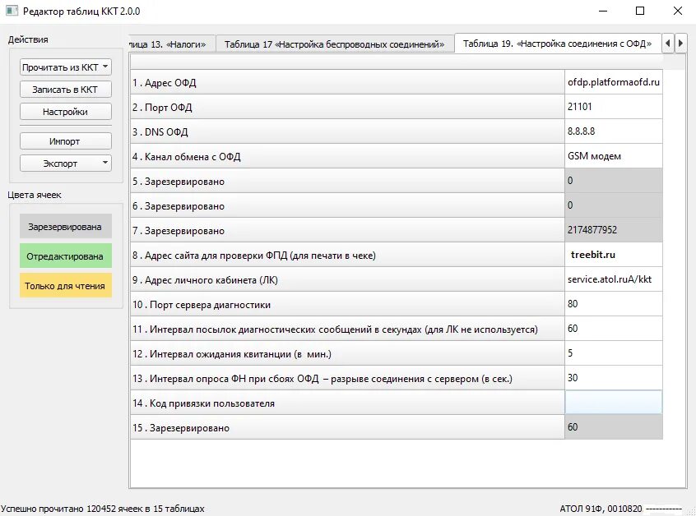The height and width of the screenshot is (516, 696).
Task: Open the 'Прочитать из ККТ' dropdown
Action: pyautogui.click(x=65, y=67)
